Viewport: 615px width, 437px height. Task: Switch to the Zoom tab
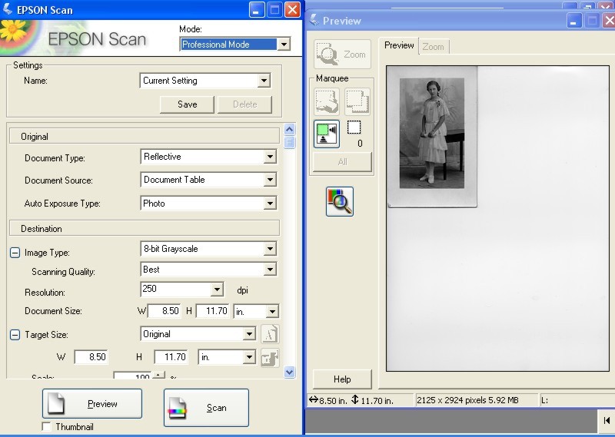[x=433, y=47]
